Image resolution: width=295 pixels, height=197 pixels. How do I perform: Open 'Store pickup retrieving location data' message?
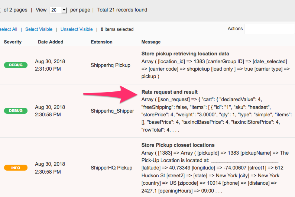(x=185, y=54)
